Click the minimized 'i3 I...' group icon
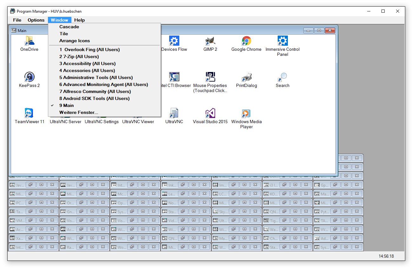 266,185
